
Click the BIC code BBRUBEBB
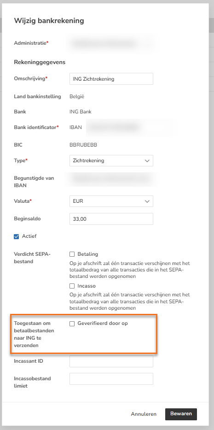[83, 145]
